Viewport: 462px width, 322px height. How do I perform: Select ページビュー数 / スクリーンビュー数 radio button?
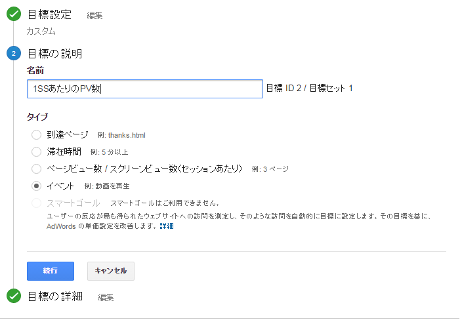click(36, 169)
